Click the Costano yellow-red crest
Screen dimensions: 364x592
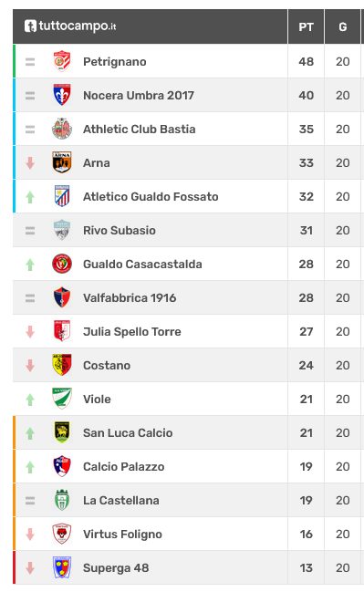(62, 365)
